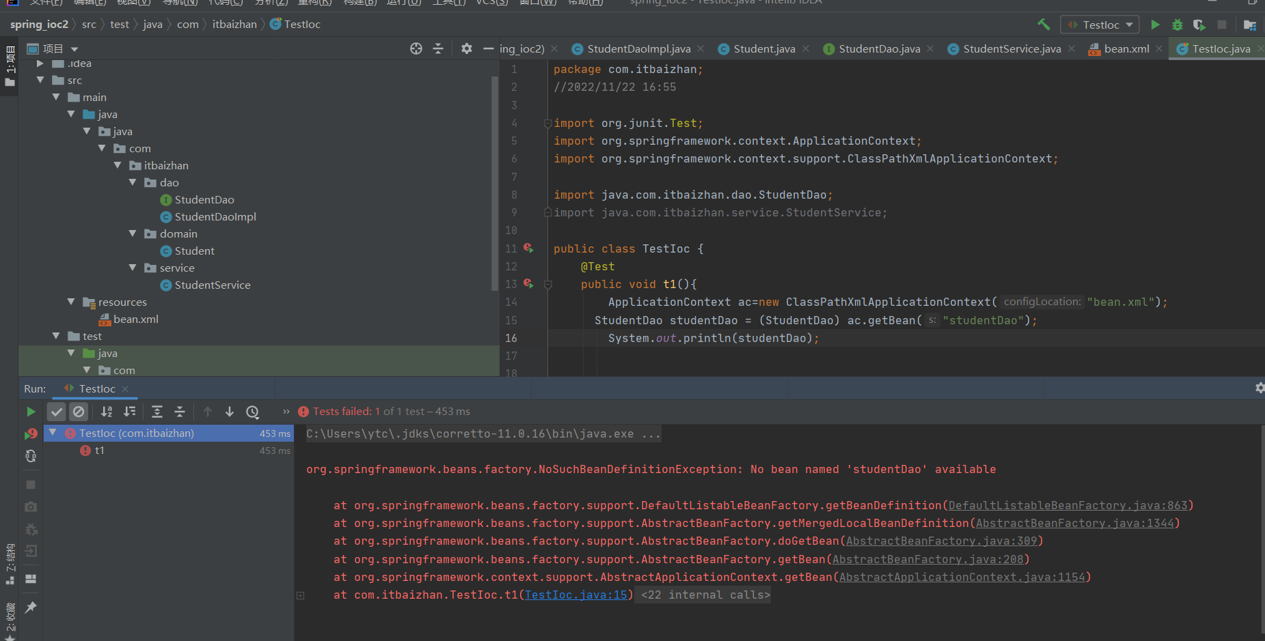
Task: Sort tests alphabetically icon
Action: click(107, 412)
